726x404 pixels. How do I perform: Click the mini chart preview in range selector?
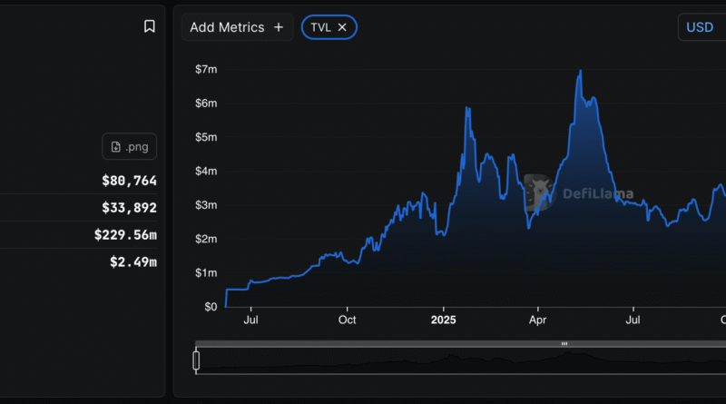coord(454,360)
